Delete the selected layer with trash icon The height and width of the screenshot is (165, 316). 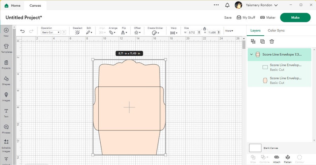tap(272, 42)
